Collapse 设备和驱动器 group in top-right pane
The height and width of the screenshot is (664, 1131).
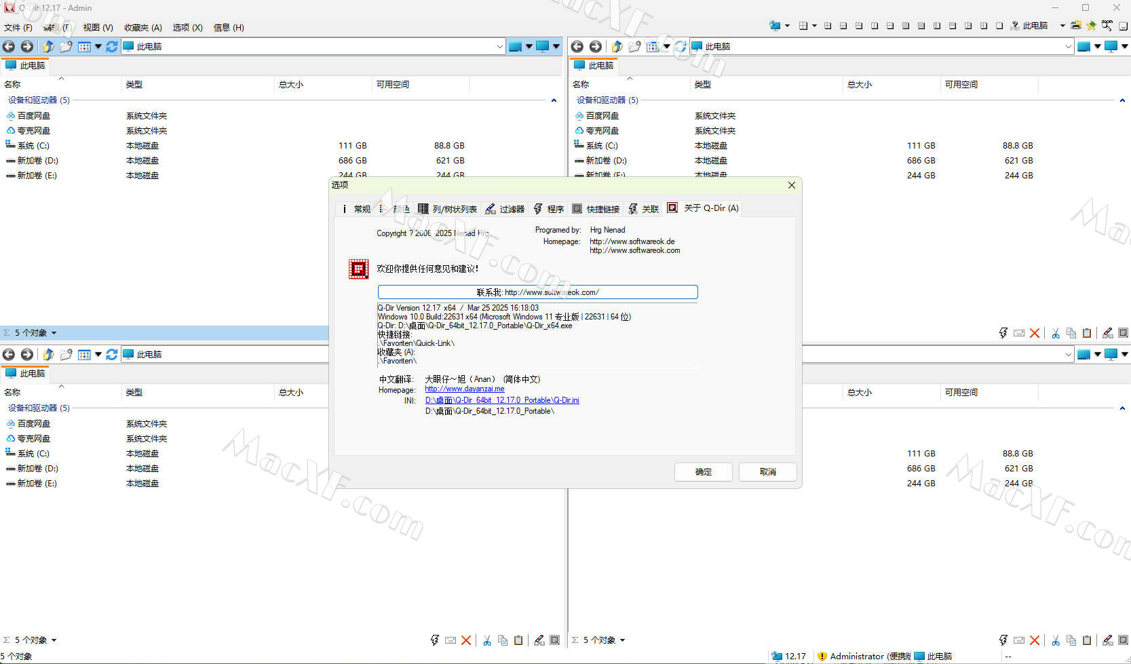(x=1122, y=100)
